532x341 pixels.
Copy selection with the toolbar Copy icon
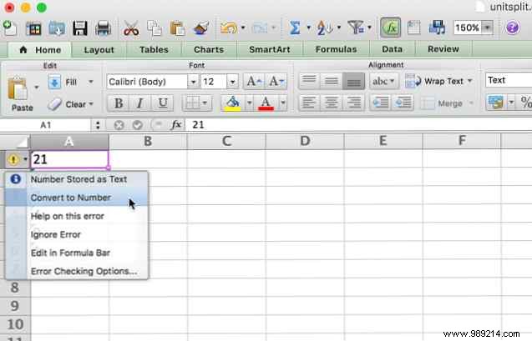tap(155, 28)
